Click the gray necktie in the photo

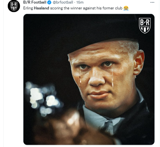(x=108, y=127)
